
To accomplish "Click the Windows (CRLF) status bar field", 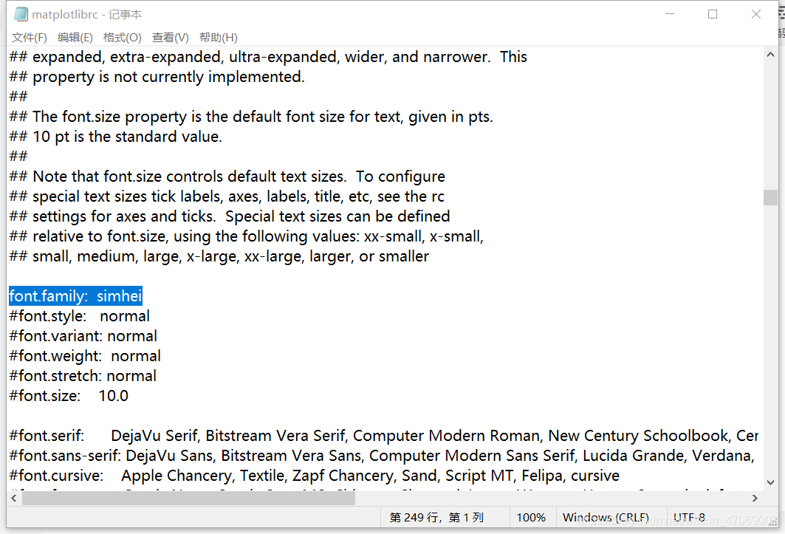I will click(x=606, y=517).
